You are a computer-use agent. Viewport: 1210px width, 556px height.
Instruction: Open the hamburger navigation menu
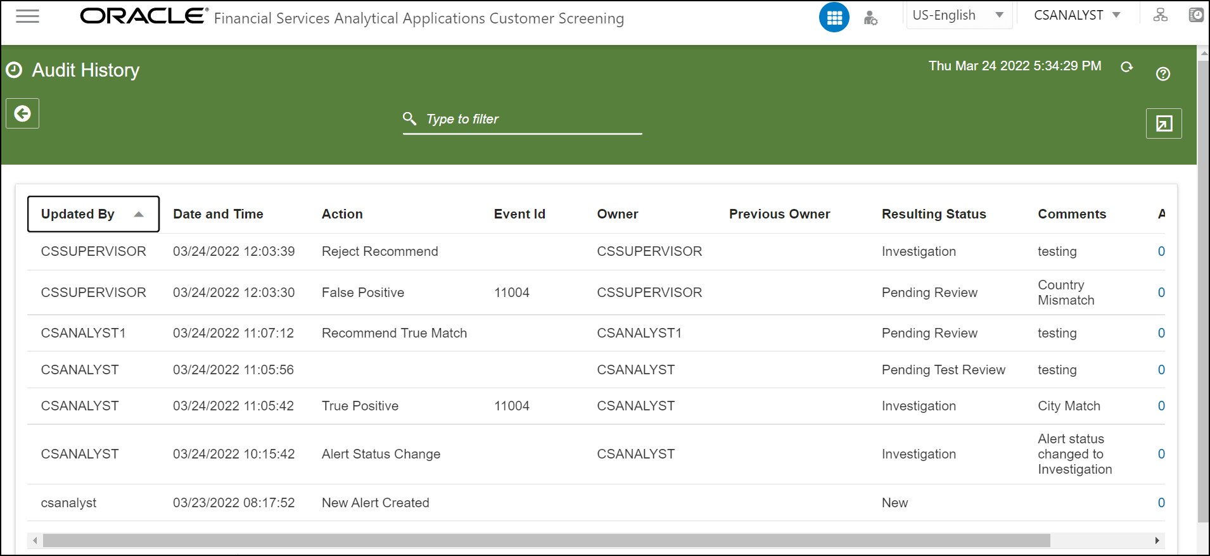point(27,16)
